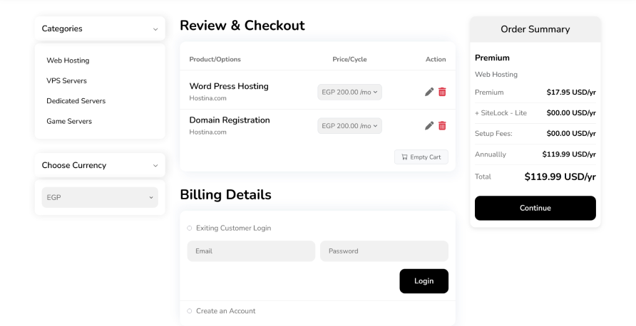Go to Dedicated Servers category

[76, 101]
